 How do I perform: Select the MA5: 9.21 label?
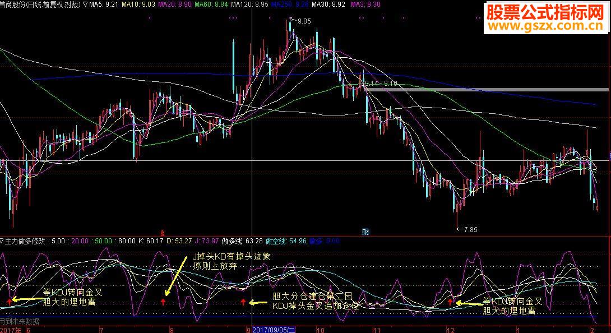(x=104, y=4)
